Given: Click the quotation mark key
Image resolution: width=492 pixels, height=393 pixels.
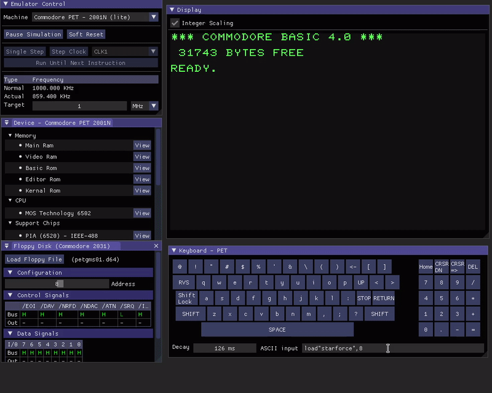Looking at the screenshot, I should [x=211, y=267].
